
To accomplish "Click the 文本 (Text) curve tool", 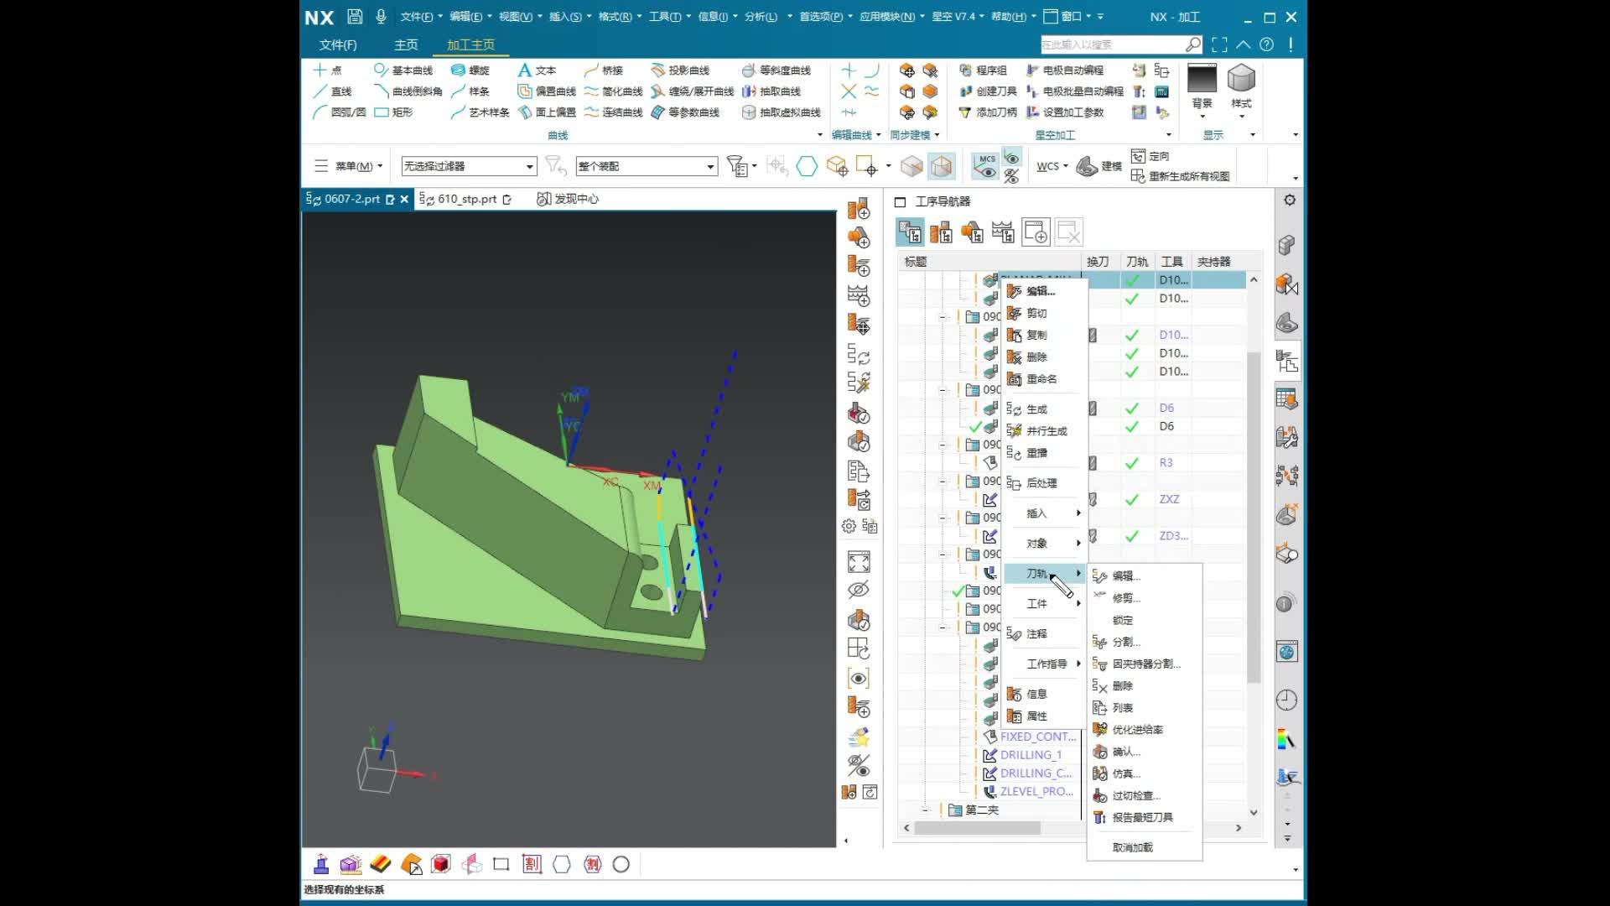I will pyautogui.click(x=537, y=70).
